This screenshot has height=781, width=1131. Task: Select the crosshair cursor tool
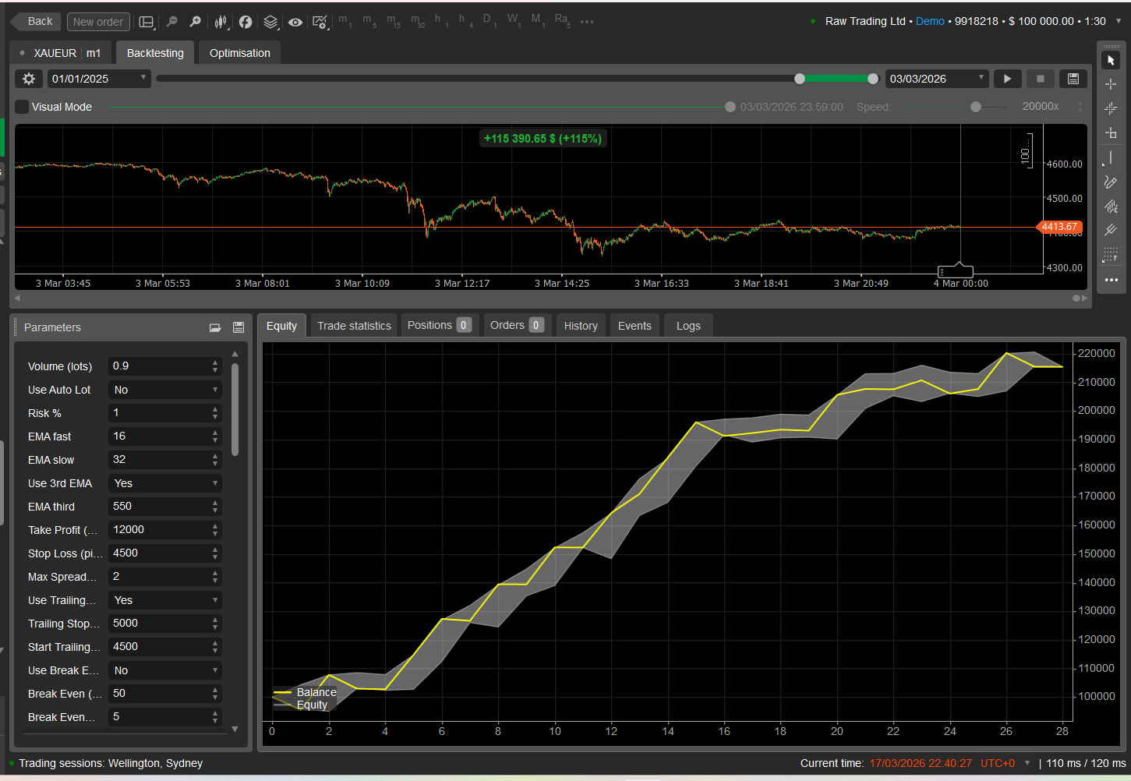point(1111,84)
